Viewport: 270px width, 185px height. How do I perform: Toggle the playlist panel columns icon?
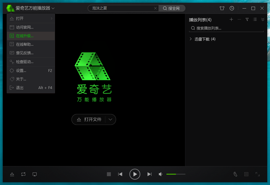(246, 174)
